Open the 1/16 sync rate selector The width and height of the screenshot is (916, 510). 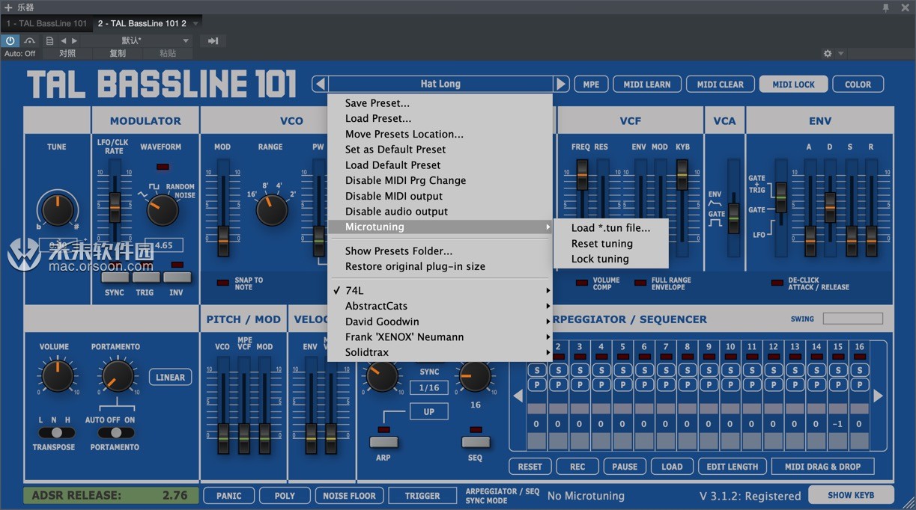point(429,387)
